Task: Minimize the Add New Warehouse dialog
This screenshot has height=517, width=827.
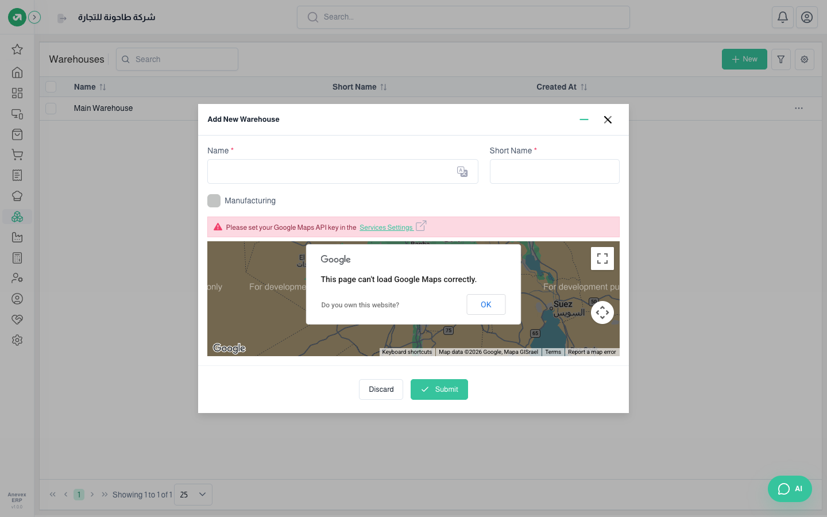Action: 584,119
